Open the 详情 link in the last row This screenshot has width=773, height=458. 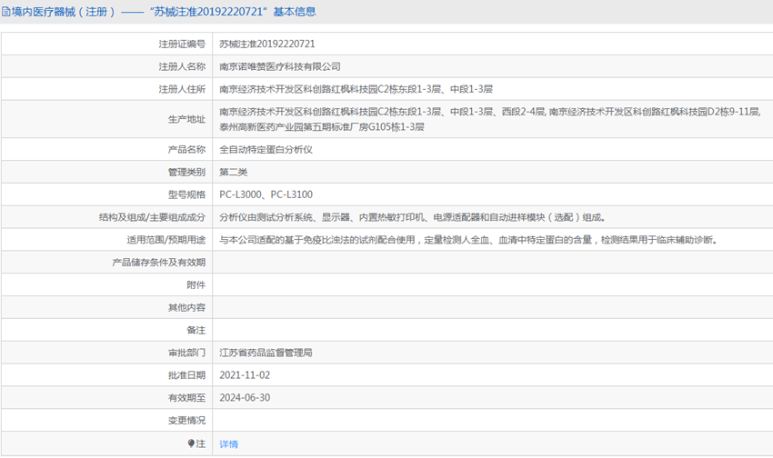[x=228, y=444]
